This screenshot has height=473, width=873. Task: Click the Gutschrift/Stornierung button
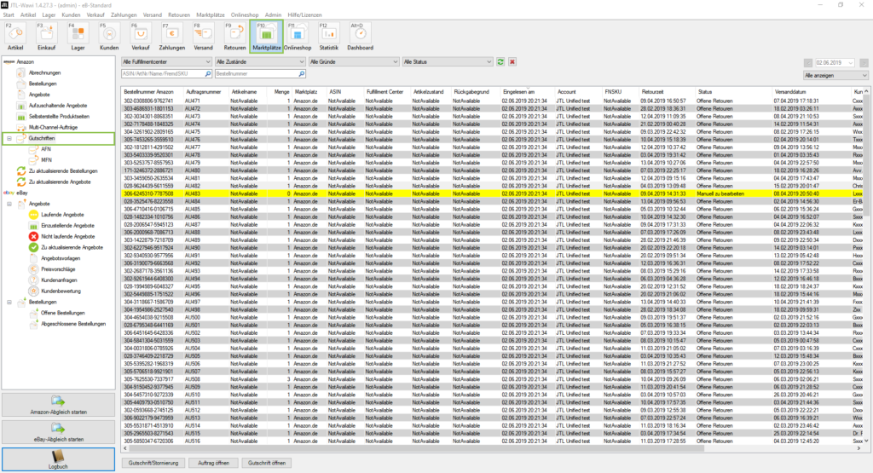point(151,461)
